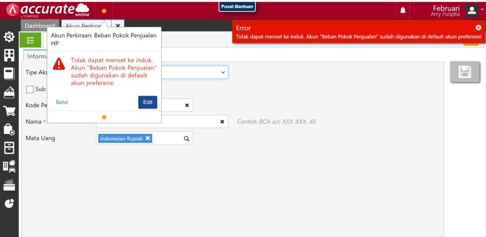Click the Error heading in red banner
486x237 pixels.
pyautogui.click(x=243, y=28)
